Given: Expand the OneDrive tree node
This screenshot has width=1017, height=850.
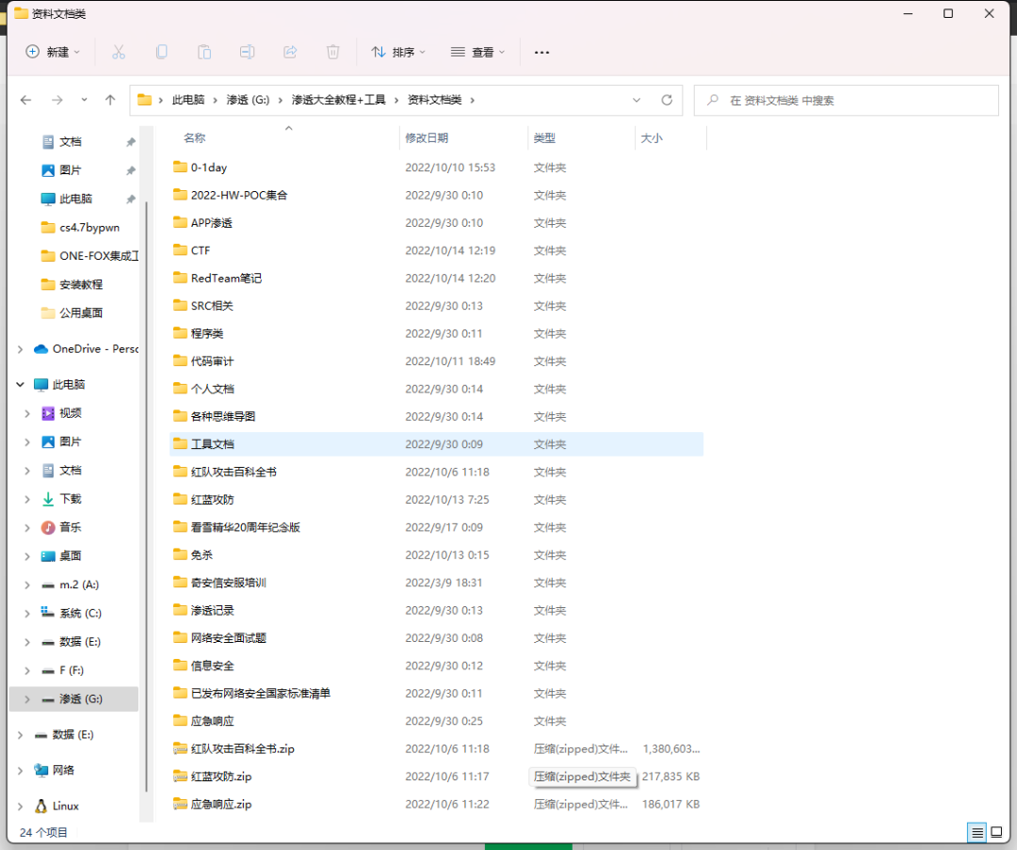Looking at the screenshot, I should (x=20, y=349).
